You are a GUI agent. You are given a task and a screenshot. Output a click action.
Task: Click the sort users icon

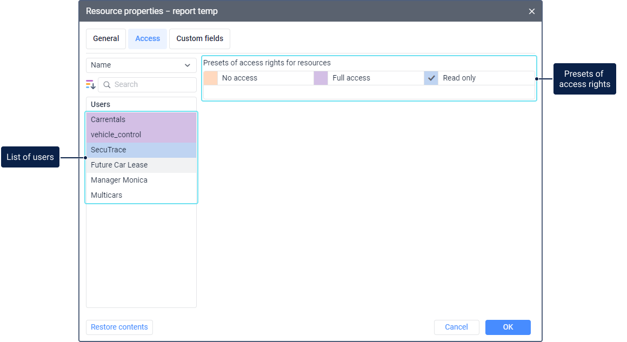90,84
